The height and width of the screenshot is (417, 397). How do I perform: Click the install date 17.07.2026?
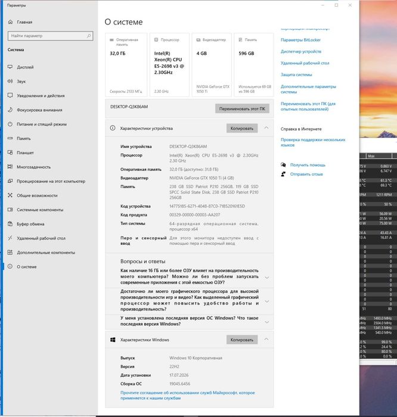point(179,375)
